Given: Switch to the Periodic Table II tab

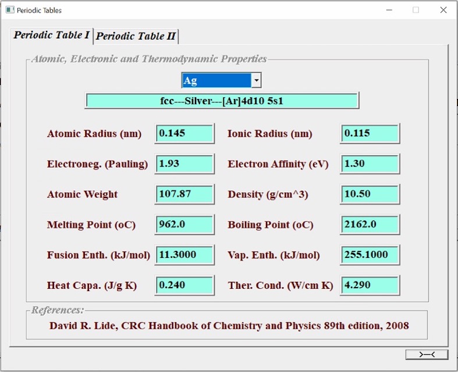Looking at the screenshot, I should 136,36.
